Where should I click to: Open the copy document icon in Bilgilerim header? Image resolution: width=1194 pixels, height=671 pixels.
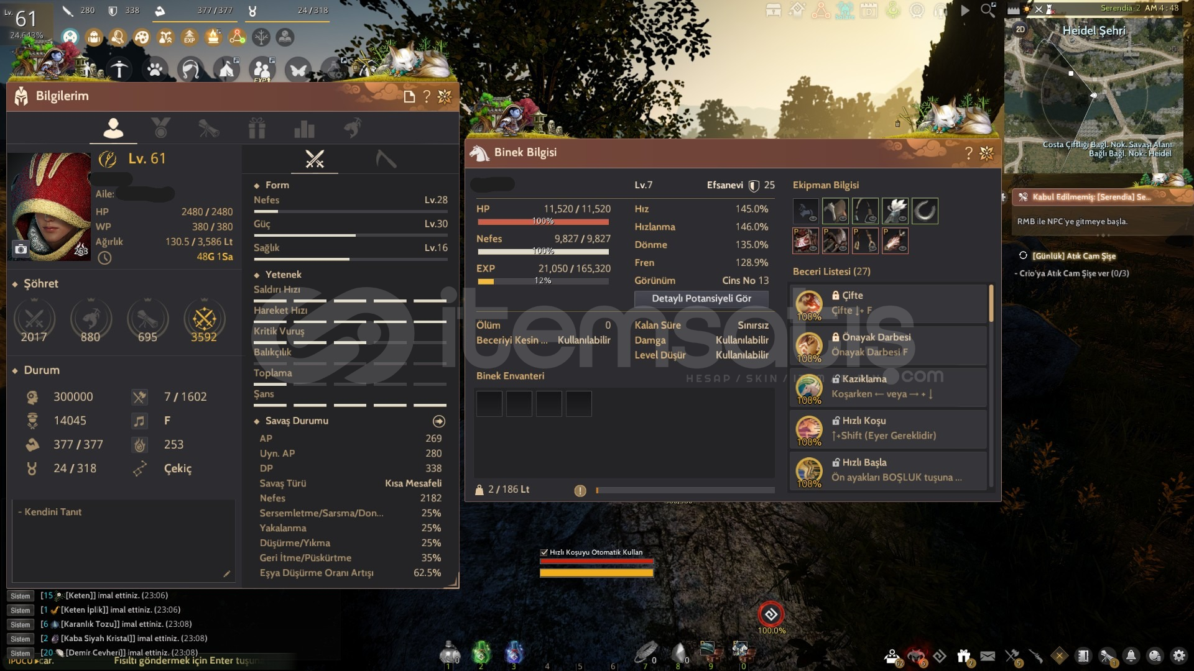[409, 96]
